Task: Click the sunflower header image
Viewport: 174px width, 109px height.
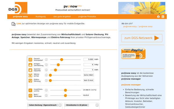Action: [x=142, y=8]
